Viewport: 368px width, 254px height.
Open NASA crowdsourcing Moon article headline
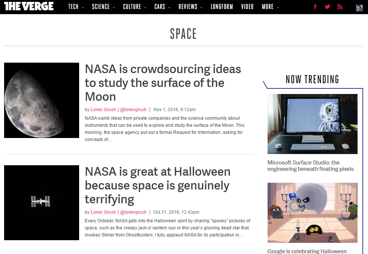click(163, 83)
